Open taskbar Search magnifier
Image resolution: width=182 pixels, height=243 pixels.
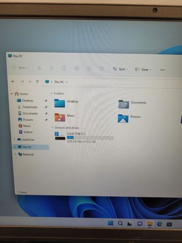[120, 223]
